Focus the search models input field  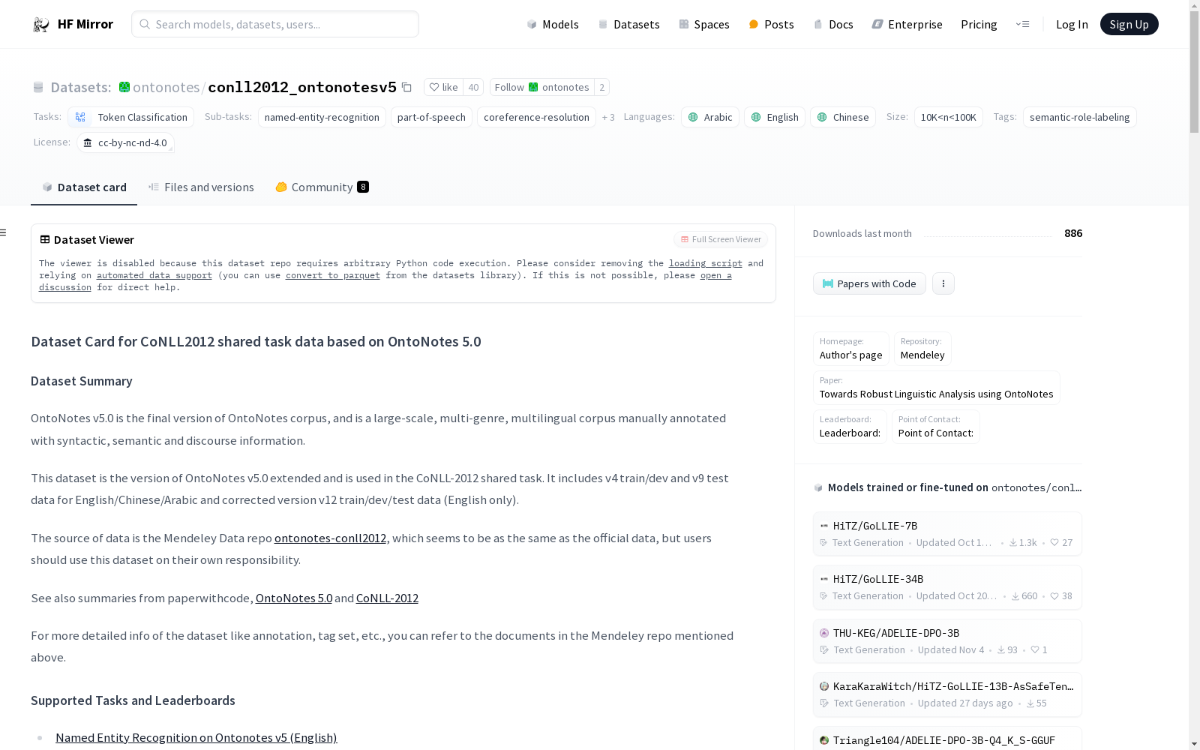pyautogui.click(x=275, y=24)
